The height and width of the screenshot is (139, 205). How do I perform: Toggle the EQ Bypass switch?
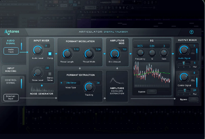152,92
